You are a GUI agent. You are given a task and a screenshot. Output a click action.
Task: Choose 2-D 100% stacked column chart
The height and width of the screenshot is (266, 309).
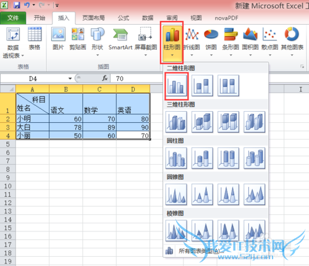click(x=228, y=85)
